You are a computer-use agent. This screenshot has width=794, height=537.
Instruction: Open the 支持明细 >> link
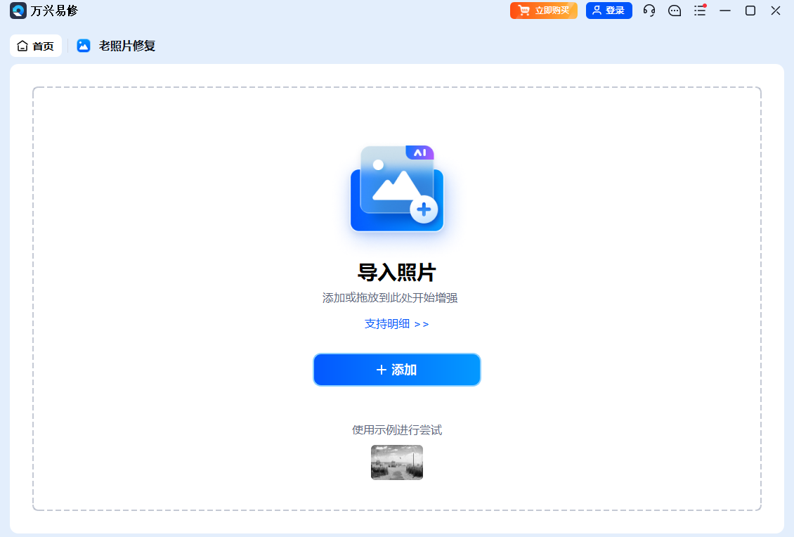coord(396,324)
